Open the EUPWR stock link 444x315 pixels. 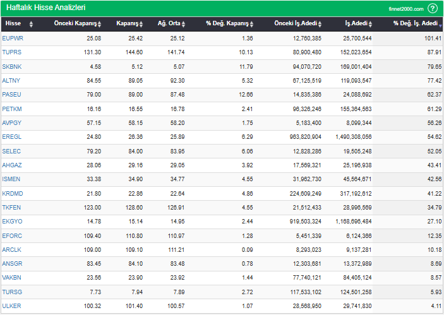[13, 39]
